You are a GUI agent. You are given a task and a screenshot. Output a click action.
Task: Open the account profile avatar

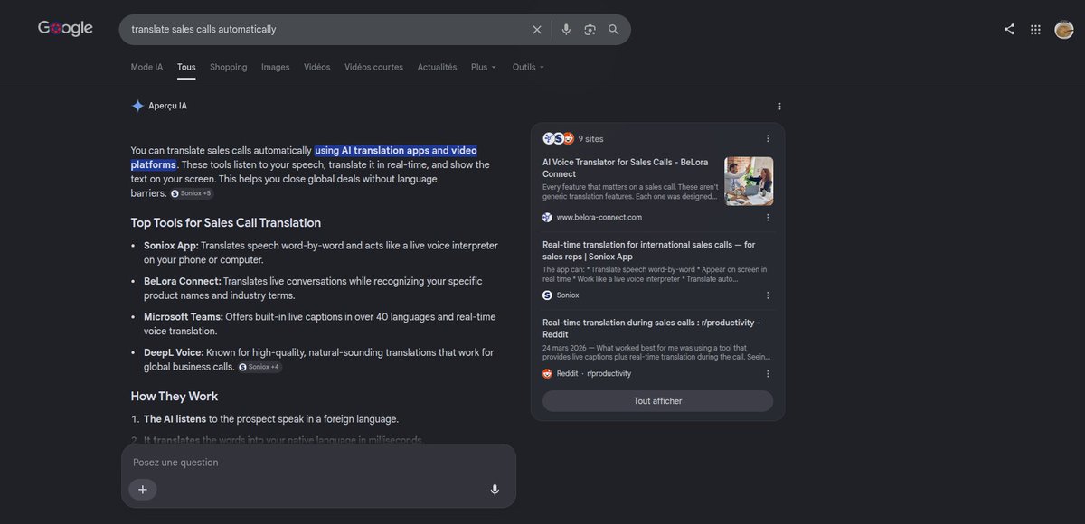pyautogui.click(x=1063, y=29)
